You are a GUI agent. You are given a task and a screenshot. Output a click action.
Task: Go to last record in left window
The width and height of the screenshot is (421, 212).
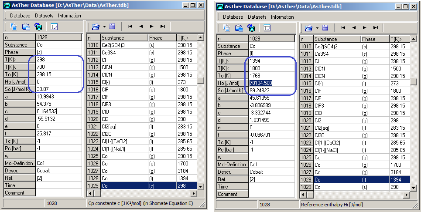click(x=162, y=26)
